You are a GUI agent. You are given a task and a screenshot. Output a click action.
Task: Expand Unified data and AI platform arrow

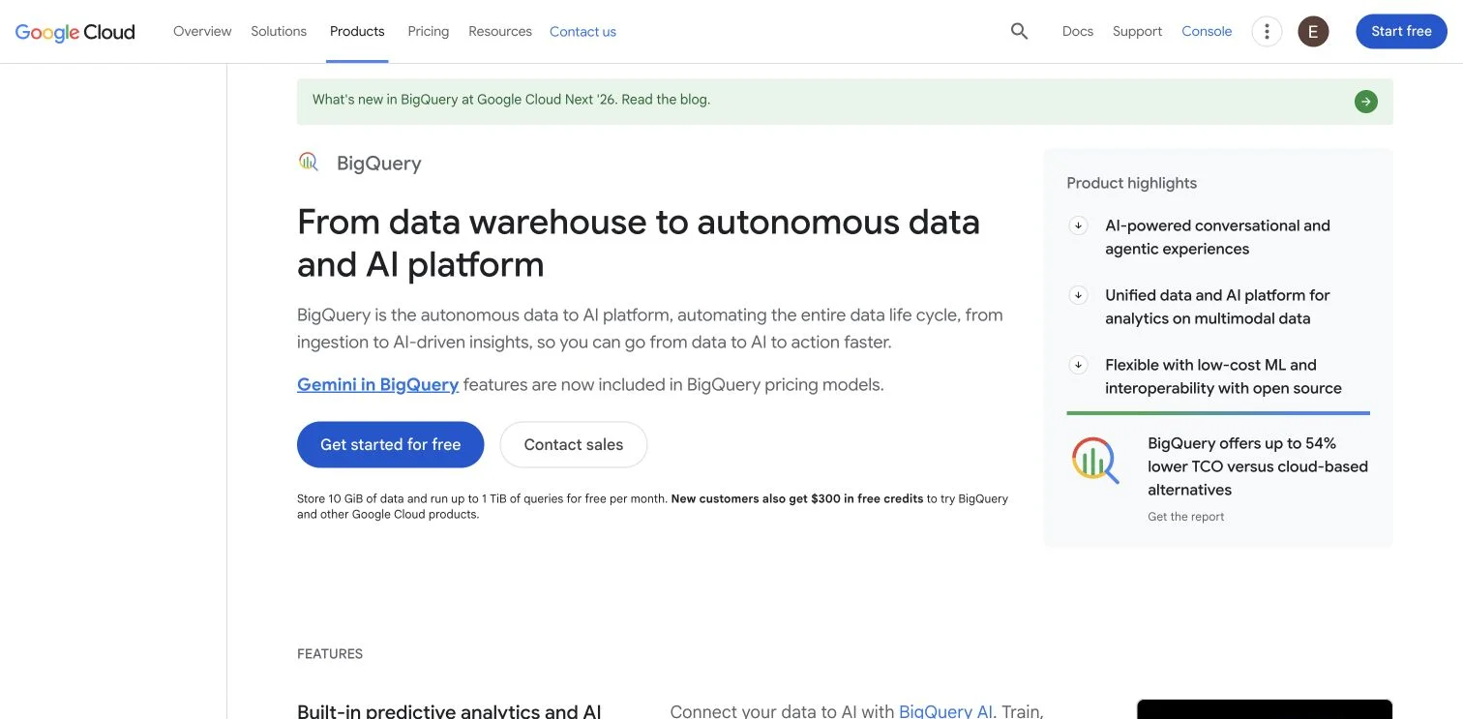click(1078, 295)
